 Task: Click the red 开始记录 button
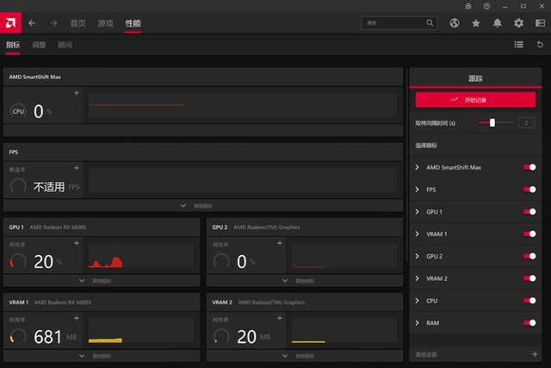click(475, 100)
